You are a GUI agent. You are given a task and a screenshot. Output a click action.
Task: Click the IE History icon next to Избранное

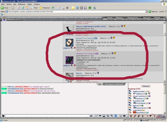[x=53, y=8]
